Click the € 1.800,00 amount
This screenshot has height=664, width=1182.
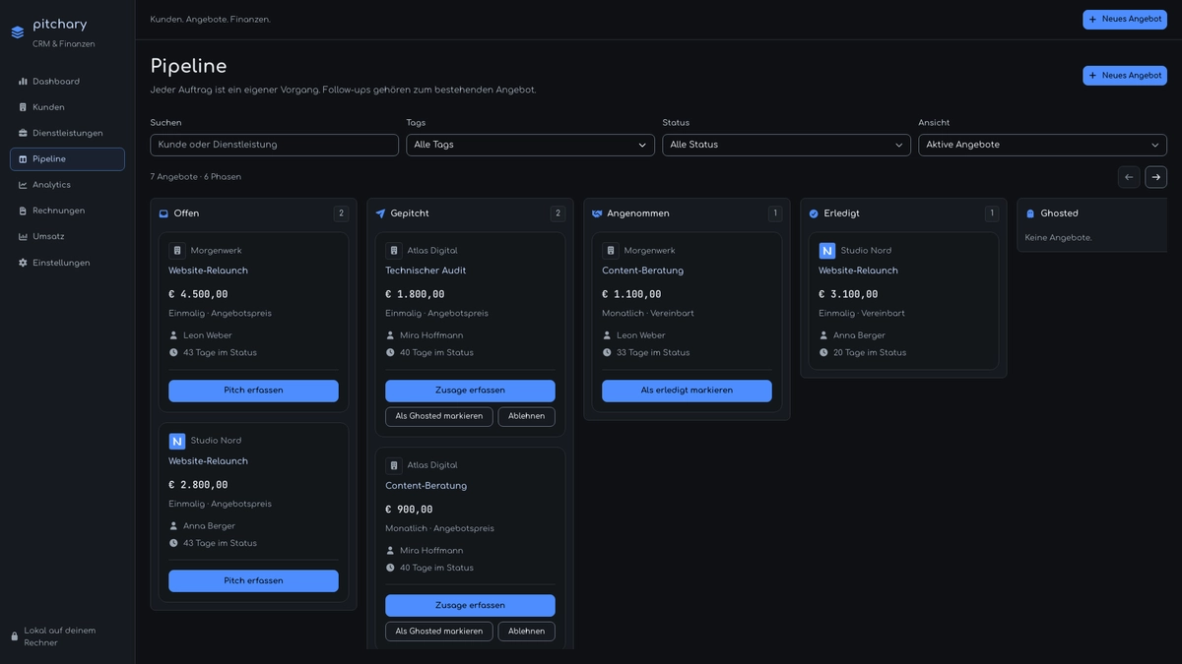[x=415, y=294]
